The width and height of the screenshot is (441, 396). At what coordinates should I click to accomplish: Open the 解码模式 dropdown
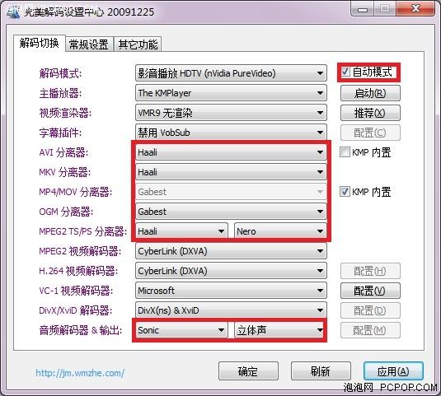click(x=231, y=73)
